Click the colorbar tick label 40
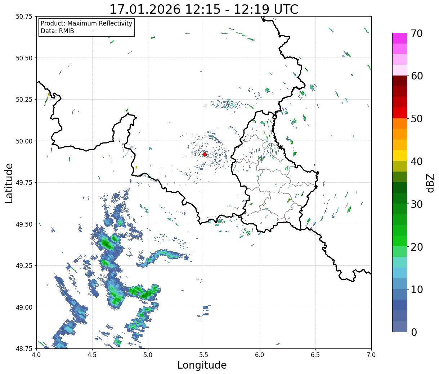 click(x=416, y=161)
